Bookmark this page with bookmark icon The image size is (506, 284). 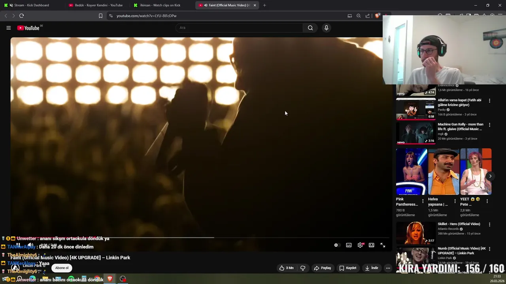point(100,16)
